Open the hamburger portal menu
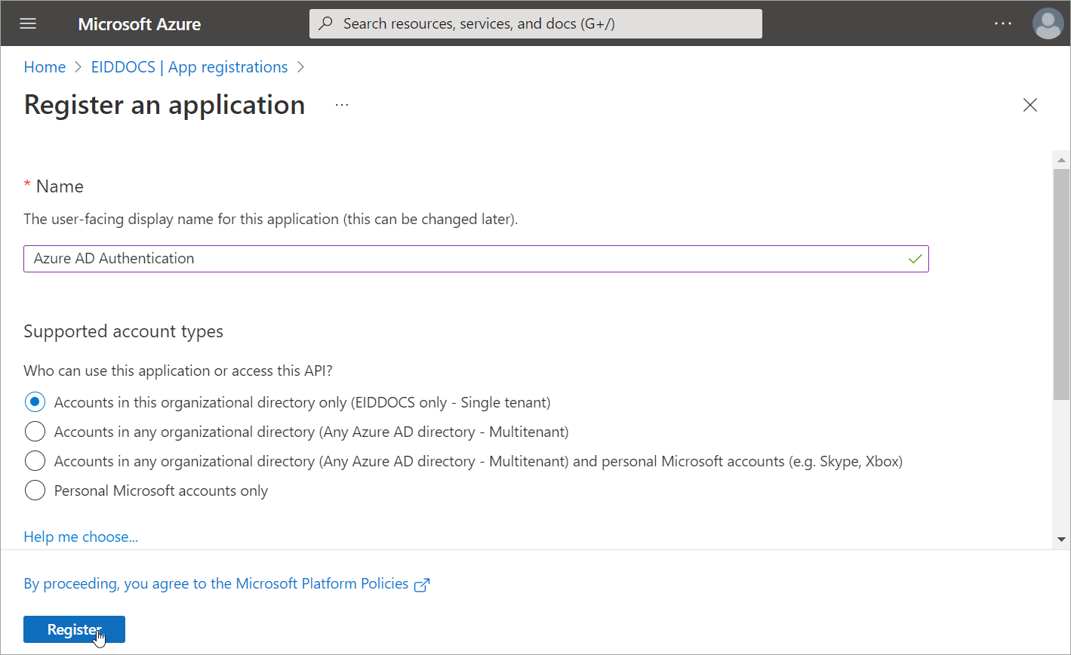Viewport: 1071px width, 655px height. [28, 23]
